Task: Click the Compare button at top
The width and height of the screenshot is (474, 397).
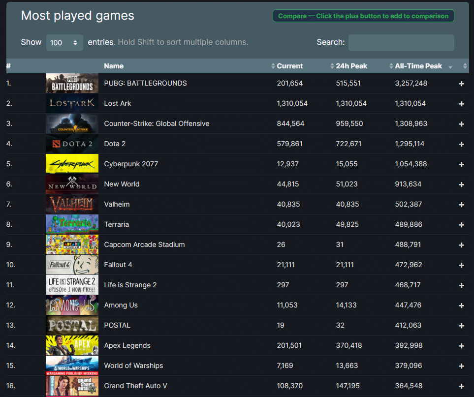Action: click(363, 16)
